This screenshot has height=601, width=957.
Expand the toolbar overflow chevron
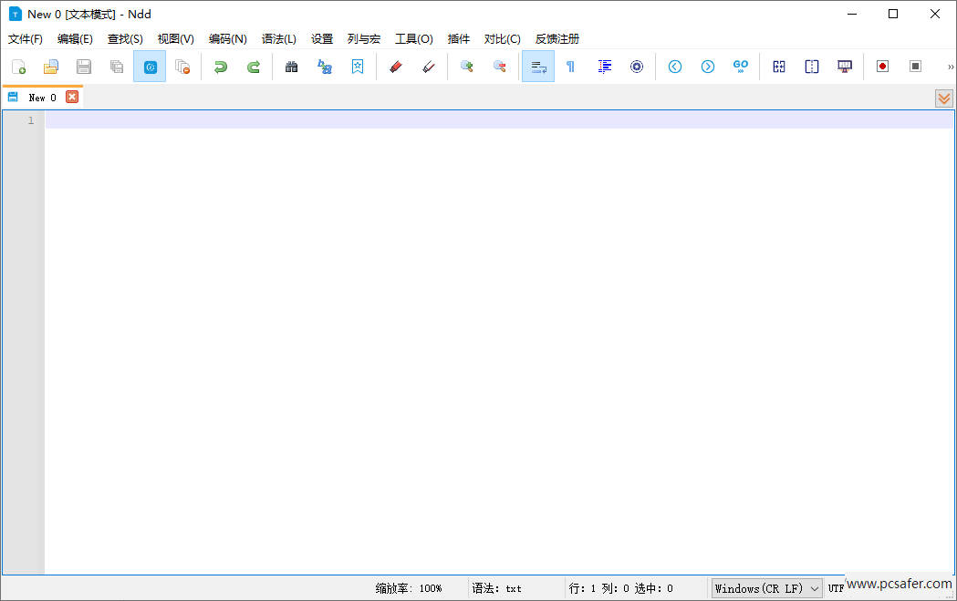[950, 67]
